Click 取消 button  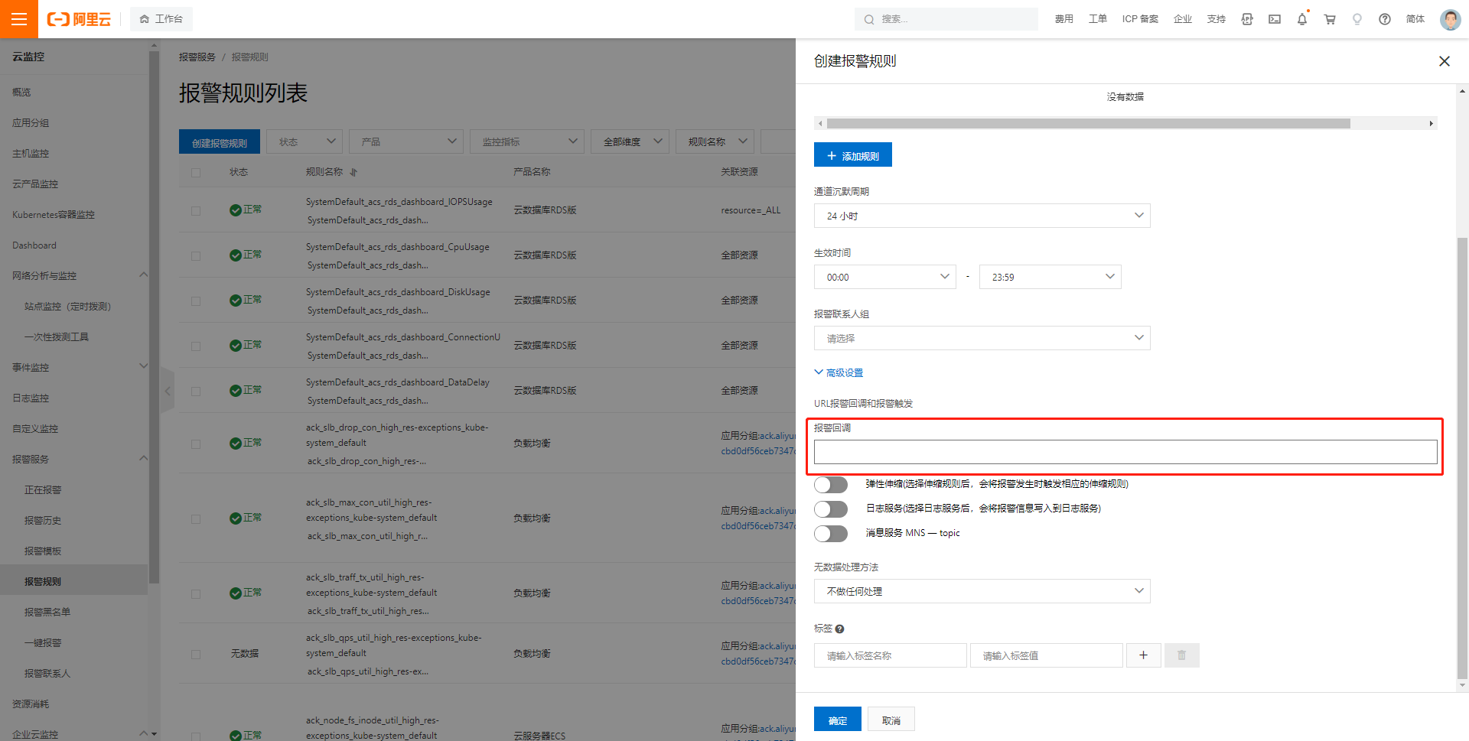(x=891, y=720)
